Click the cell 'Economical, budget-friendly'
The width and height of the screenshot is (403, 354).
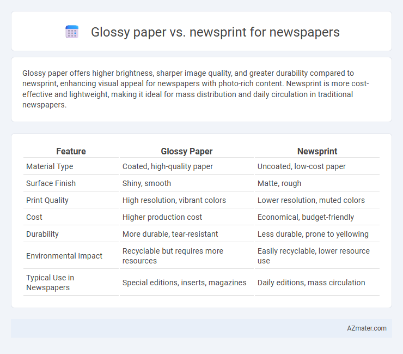point(306,217)
